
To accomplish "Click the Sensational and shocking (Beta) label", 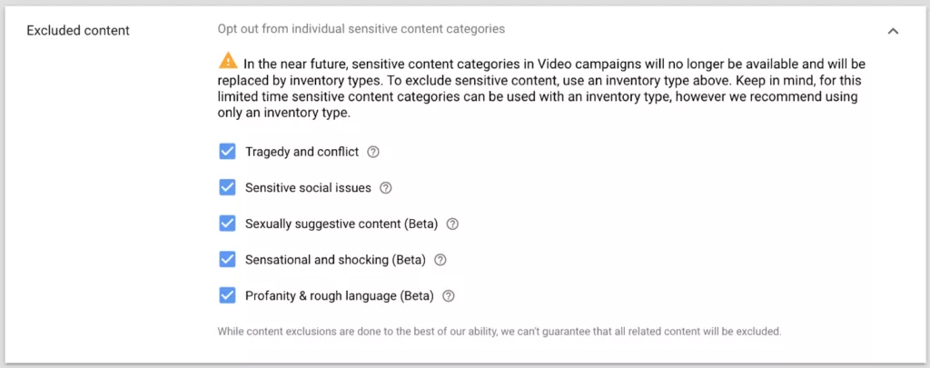I will (335, 260).
